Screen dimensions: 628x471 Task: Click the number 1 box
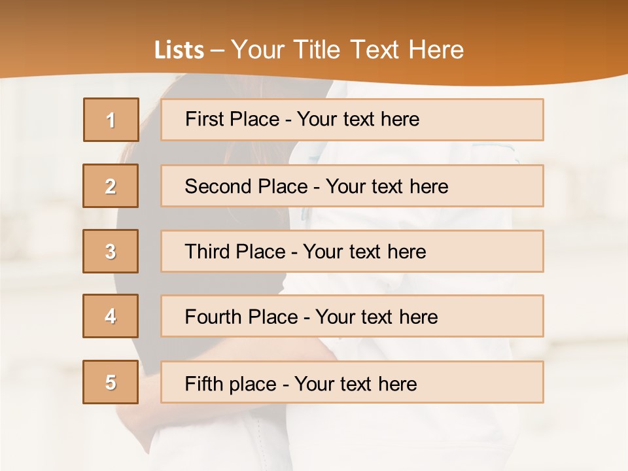pyautogui.click(x=111, y=120)
